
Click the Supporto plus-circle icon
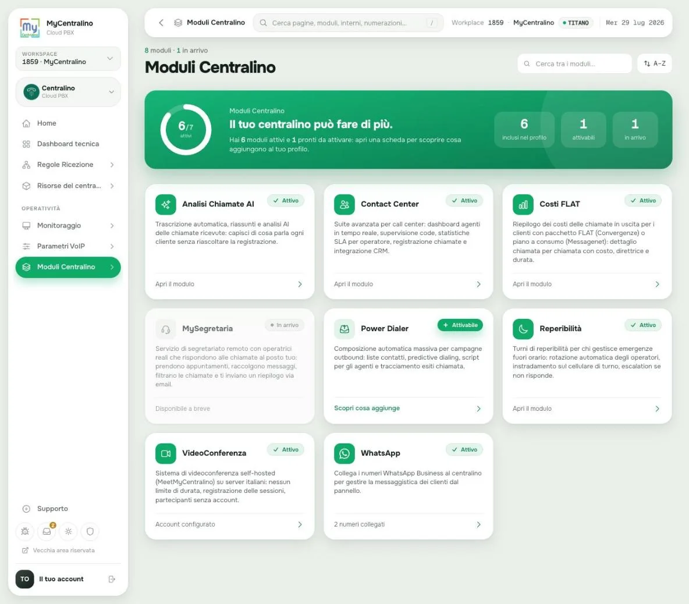coord(26,509)
